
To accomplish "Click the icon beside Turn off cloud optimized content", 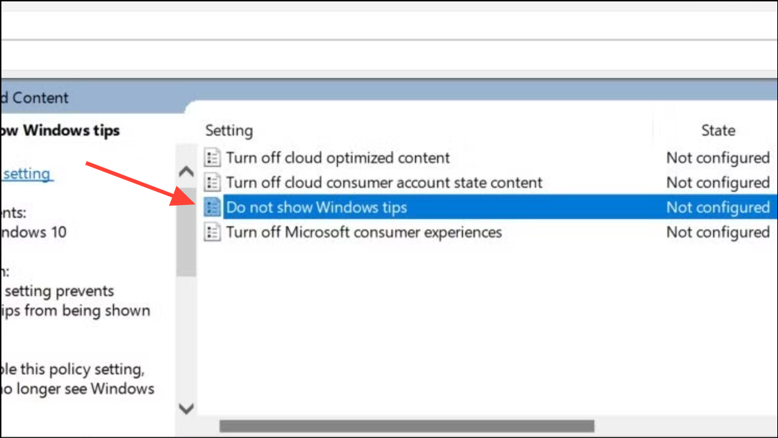I will (212, 158).
